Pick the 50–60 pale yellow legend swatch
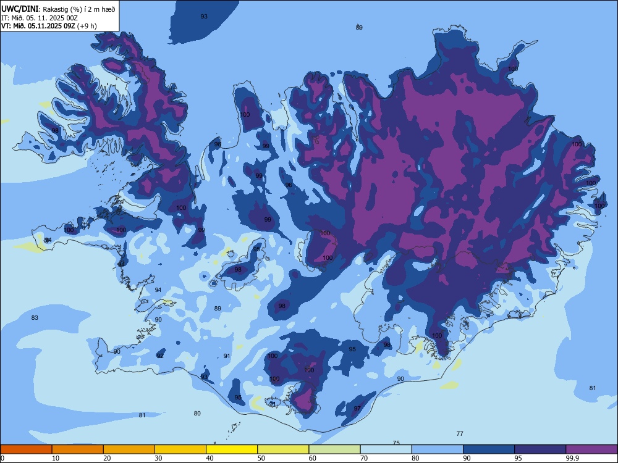 tap(284, 449)
